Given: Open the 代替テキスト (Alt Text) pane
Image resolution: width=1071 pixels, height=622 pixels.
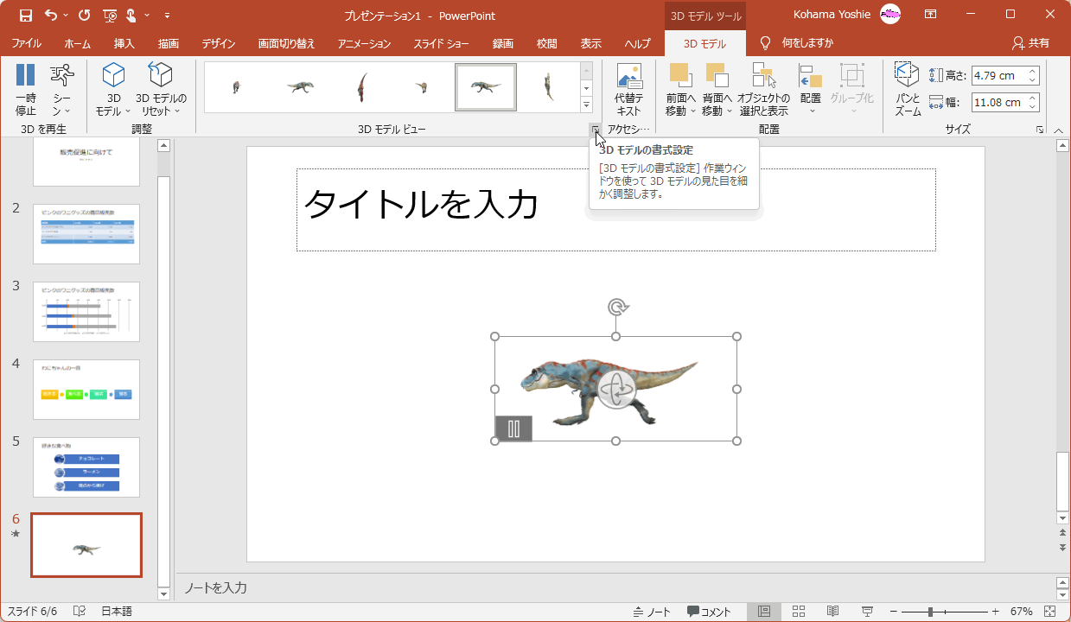Looking at the screenshot, I should pyautogui.click(x=628, y=86).
